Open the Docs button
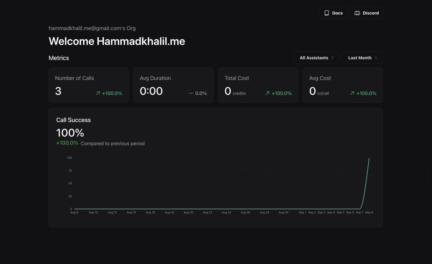The height and width of the screenshot is (264, 432). click(x=333, y=13)
